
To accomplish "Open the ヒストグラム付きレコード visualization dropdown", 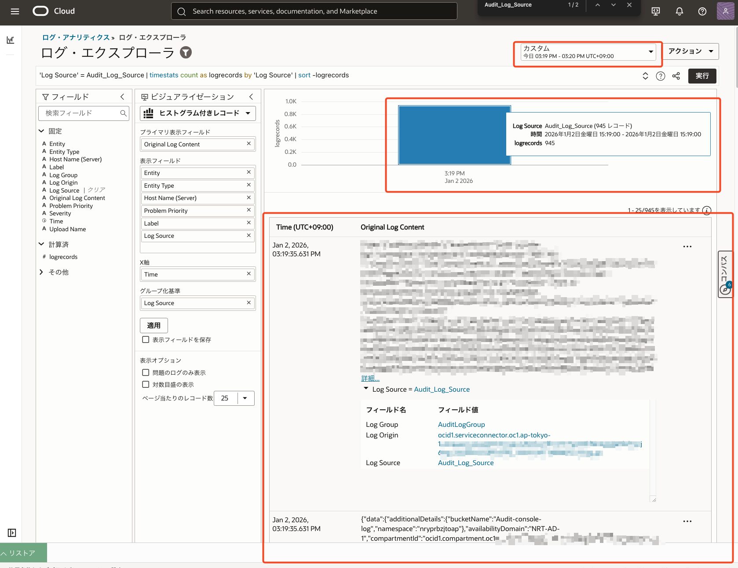I will pos(197,113).
